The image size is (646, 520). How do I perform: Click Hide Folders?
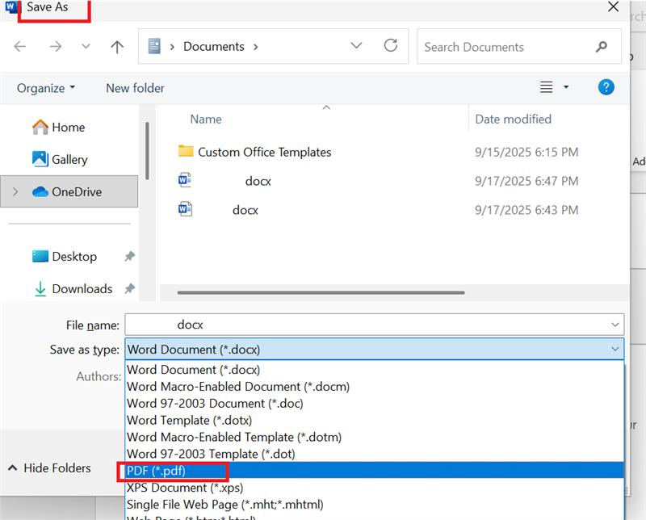tap(49, 468)
